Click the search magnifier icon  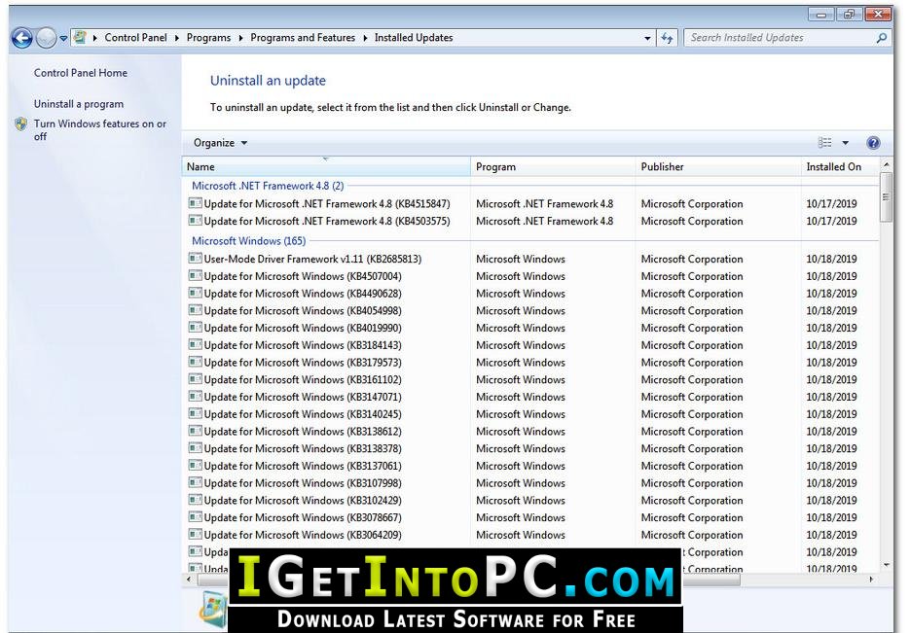pyautogui.click(x=882, y=38)
